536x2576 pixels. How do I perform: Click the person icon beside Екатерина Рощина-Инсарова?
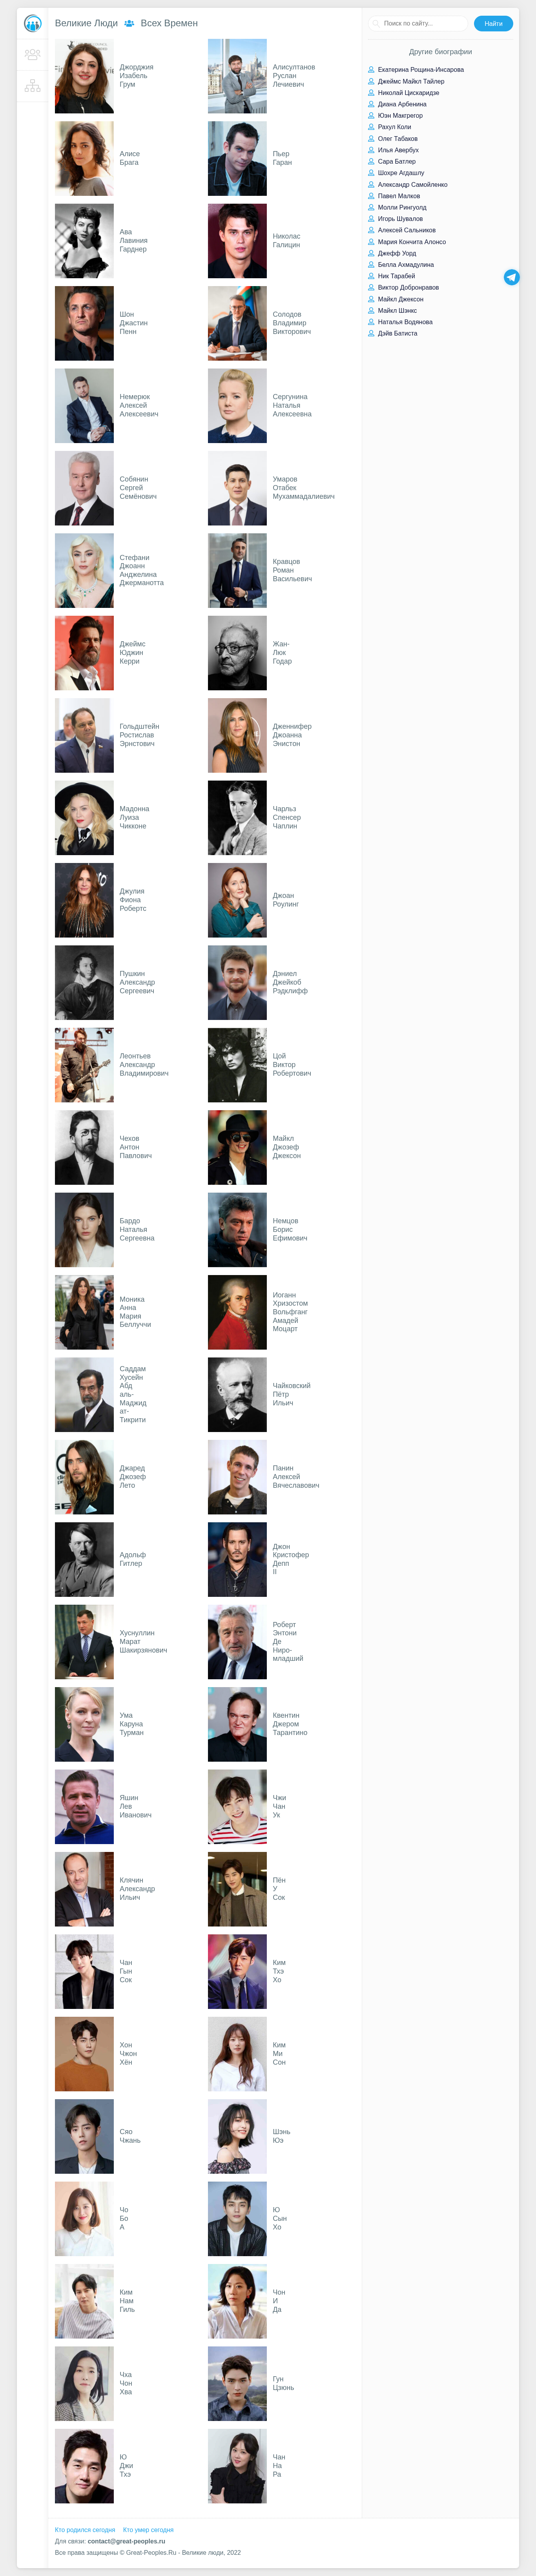(371, 70)
